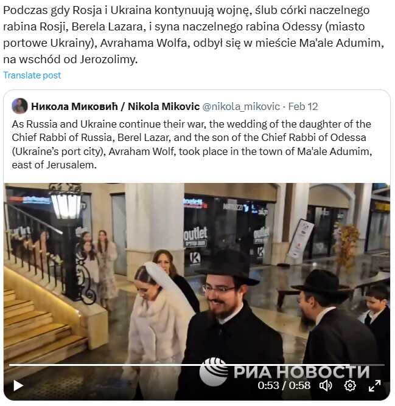Open the @nikola_mikovic handle

click(241, 106)
